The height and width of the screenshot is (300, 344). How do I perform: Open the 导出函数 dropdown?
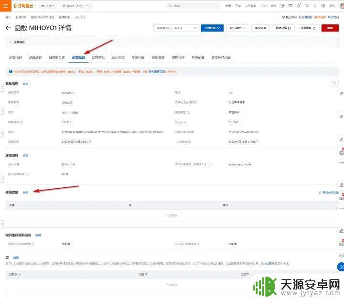(x=237, y=28)
